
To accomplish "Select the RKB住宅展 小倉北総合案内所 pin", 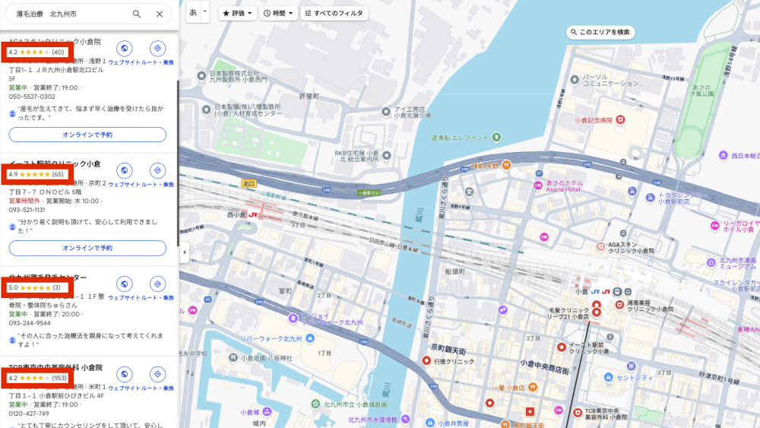I will tap(387, 156).
